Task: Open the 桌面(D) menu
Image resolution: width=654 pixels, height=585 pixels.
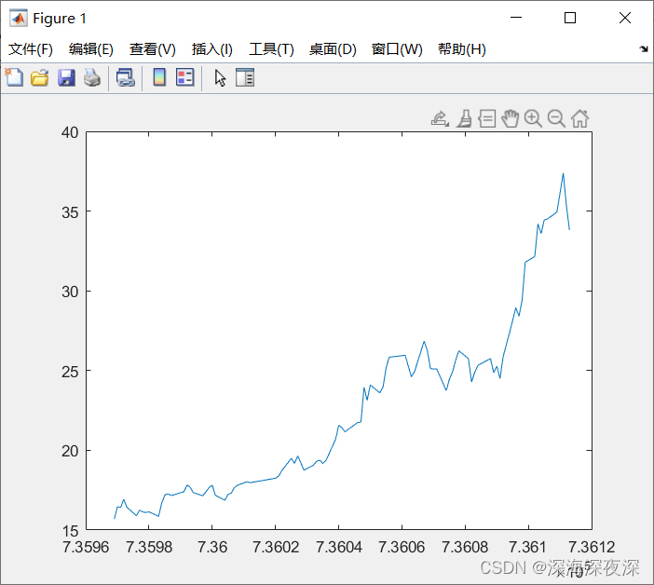Action: click(x=333, y=49)
